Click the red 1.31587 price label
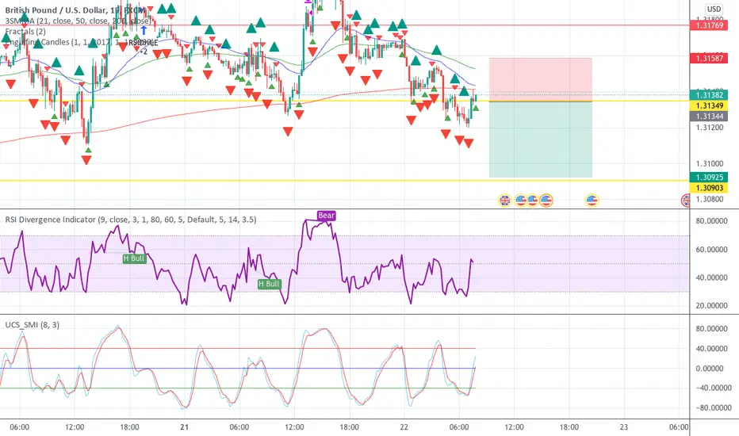 tap(710, 59)
